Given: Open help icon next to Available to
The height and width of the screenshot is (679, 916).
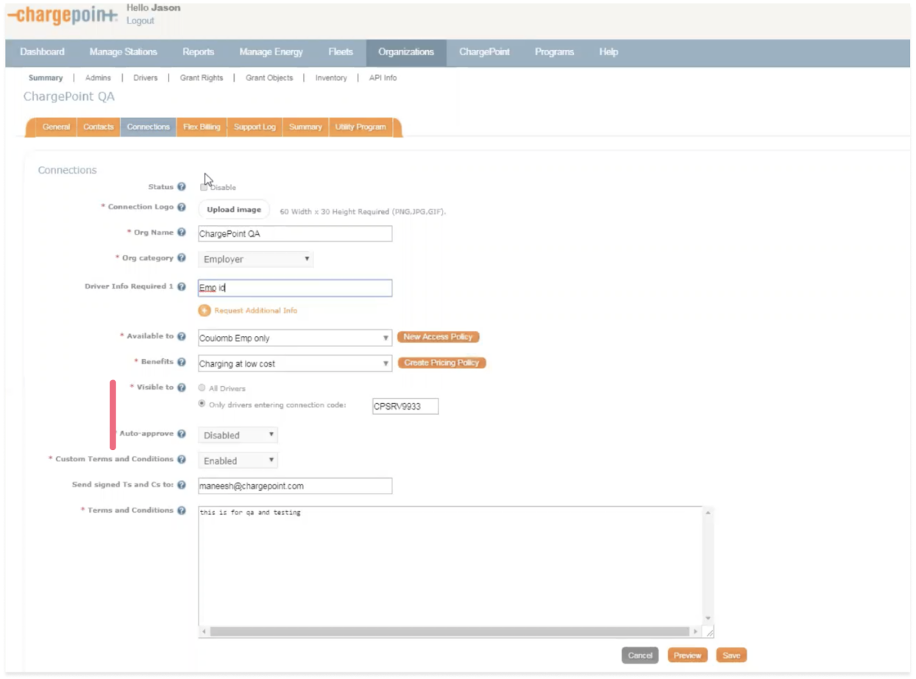Looking at the screenshot, I should click(x=182, y=336).
